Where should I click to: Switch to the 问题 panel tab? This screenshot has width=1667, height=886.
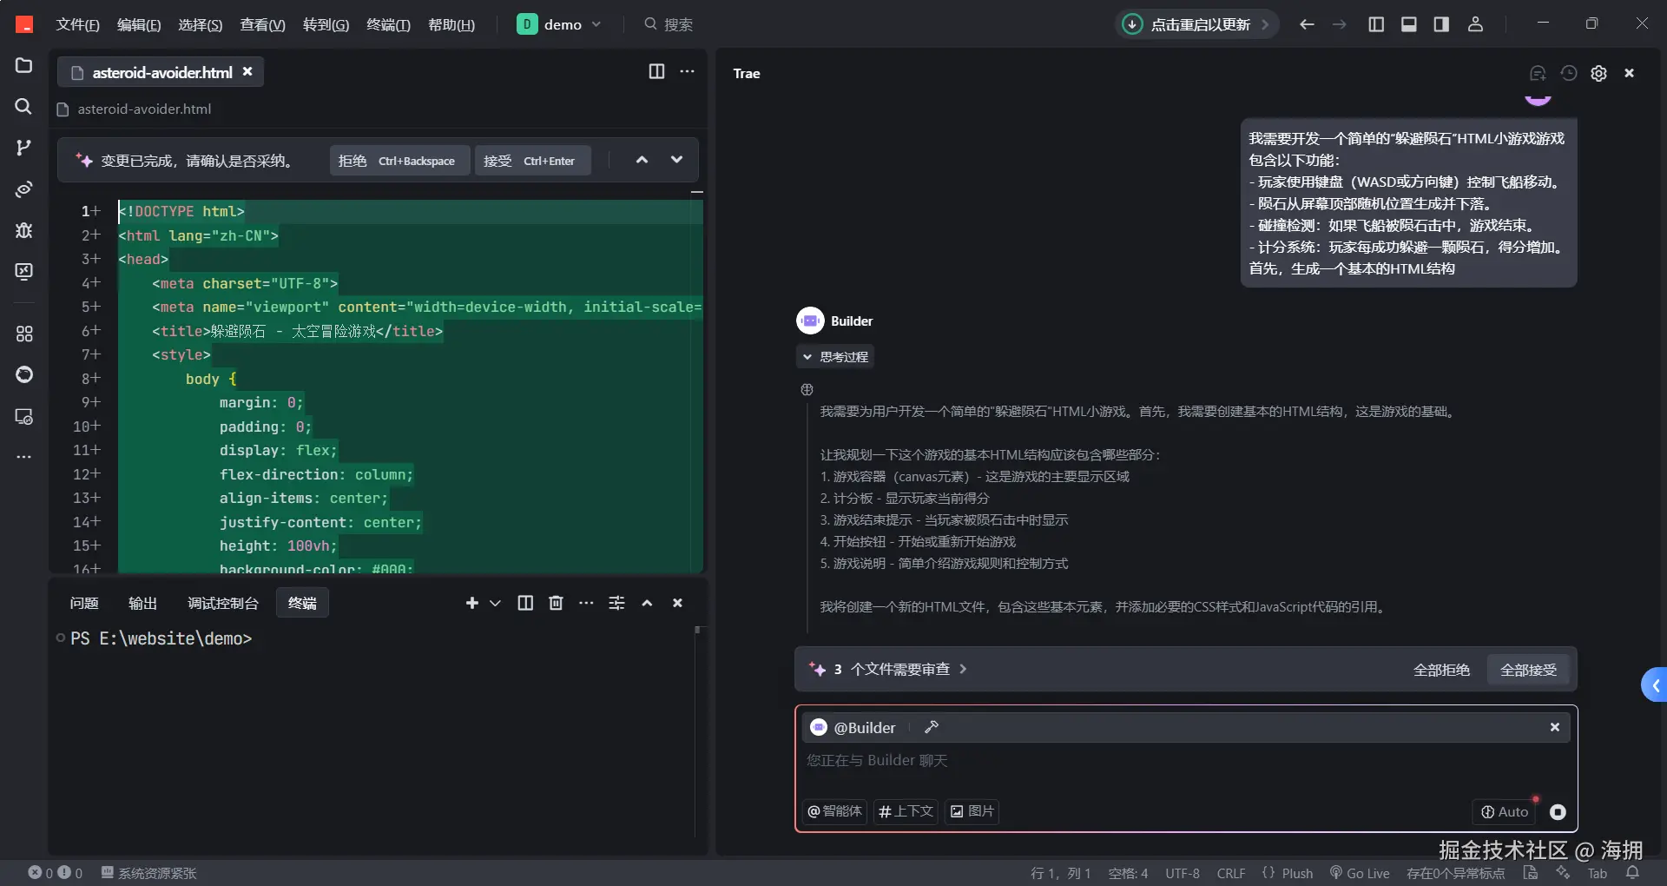(x=84, y=603)
